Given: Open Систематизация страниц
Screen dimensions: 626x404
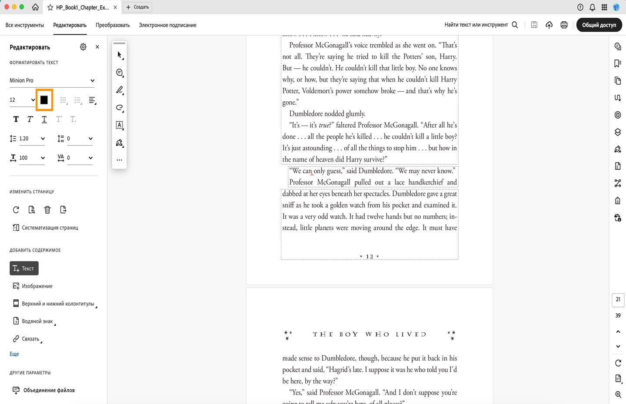Looking at the screenshot, I should (45, 228).
